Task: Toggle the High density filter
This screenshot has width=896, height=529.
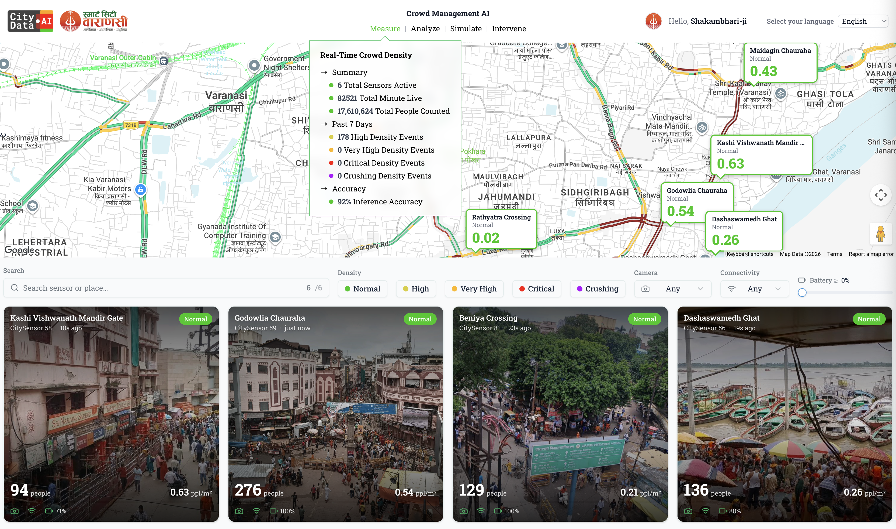Action: (416, 289)
